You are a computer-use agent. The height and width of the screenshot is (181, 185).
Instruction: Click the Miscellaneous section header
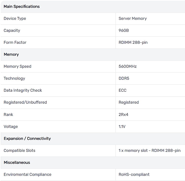pos(17,163)
